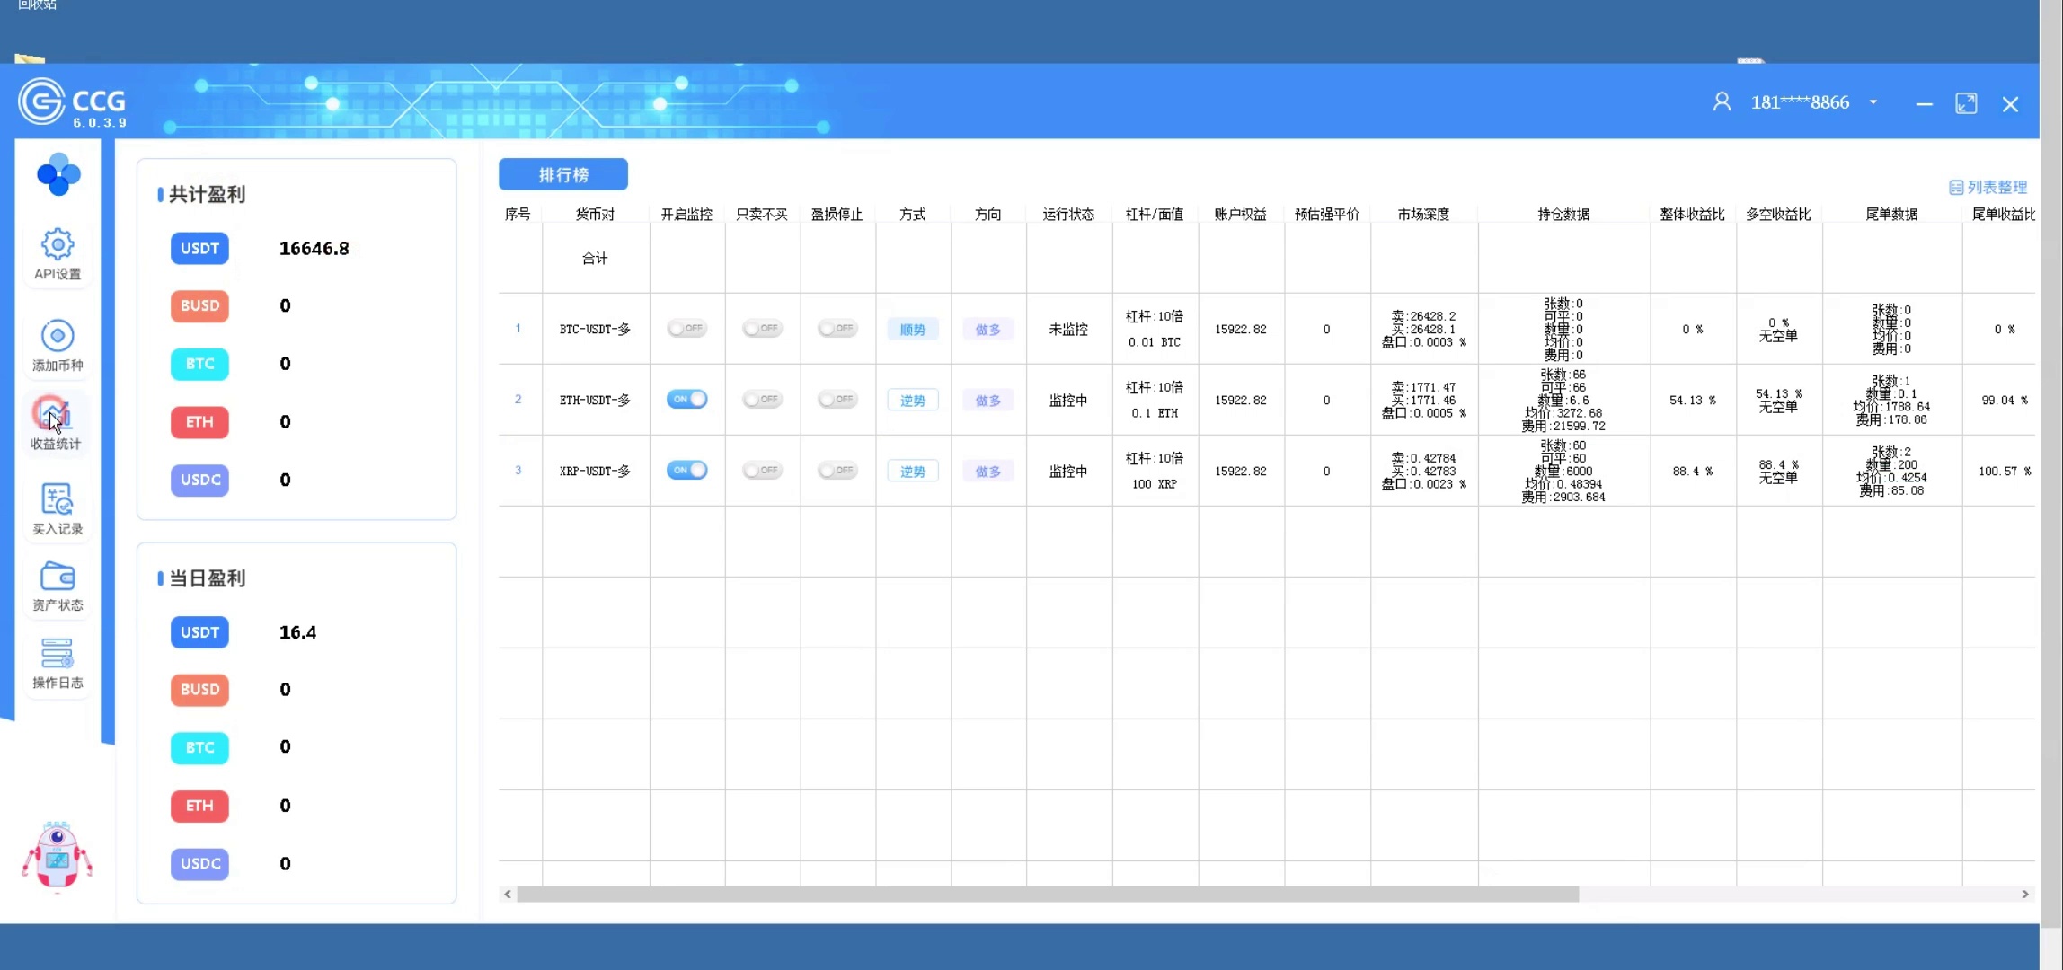Click the blue circles home icon
This screenshot has height=970, width=2063.
(58, 174)
